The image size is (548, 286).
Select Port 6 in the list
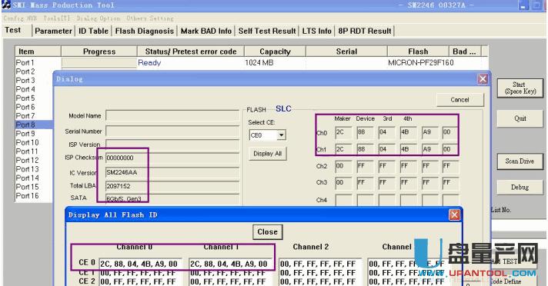pyautogui.click(x=25, y=107)
